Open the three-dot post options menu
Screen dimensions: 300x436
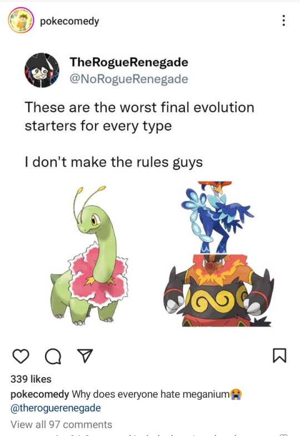283,21
